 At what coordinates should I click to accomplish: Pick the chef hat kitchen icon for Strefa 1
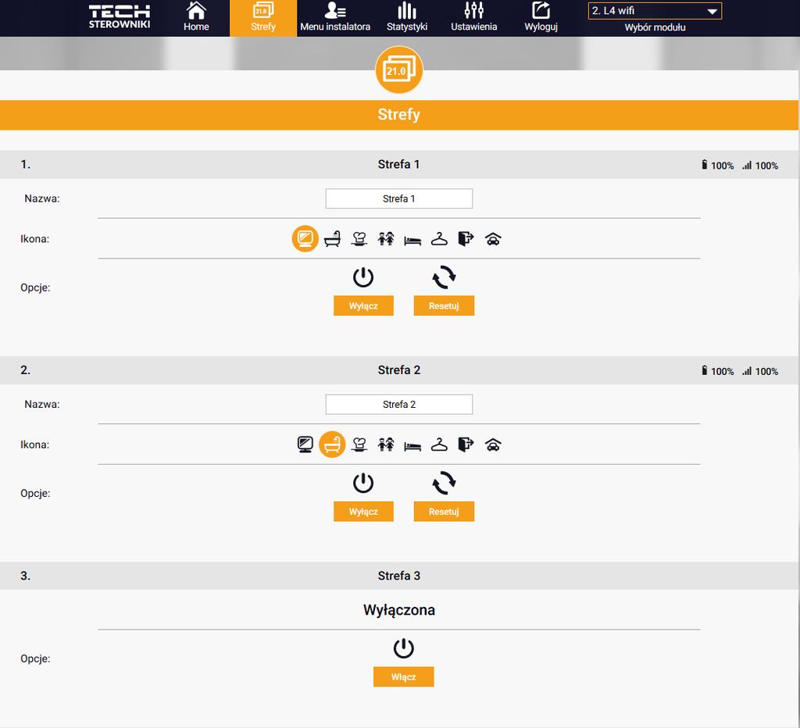click(359, 239)
